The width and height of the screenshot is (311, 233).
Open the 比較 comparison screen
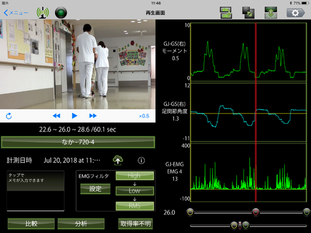[x=31, y=223]
